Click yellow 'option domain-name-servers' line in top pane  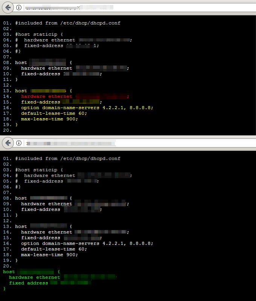tap(87, 108)
